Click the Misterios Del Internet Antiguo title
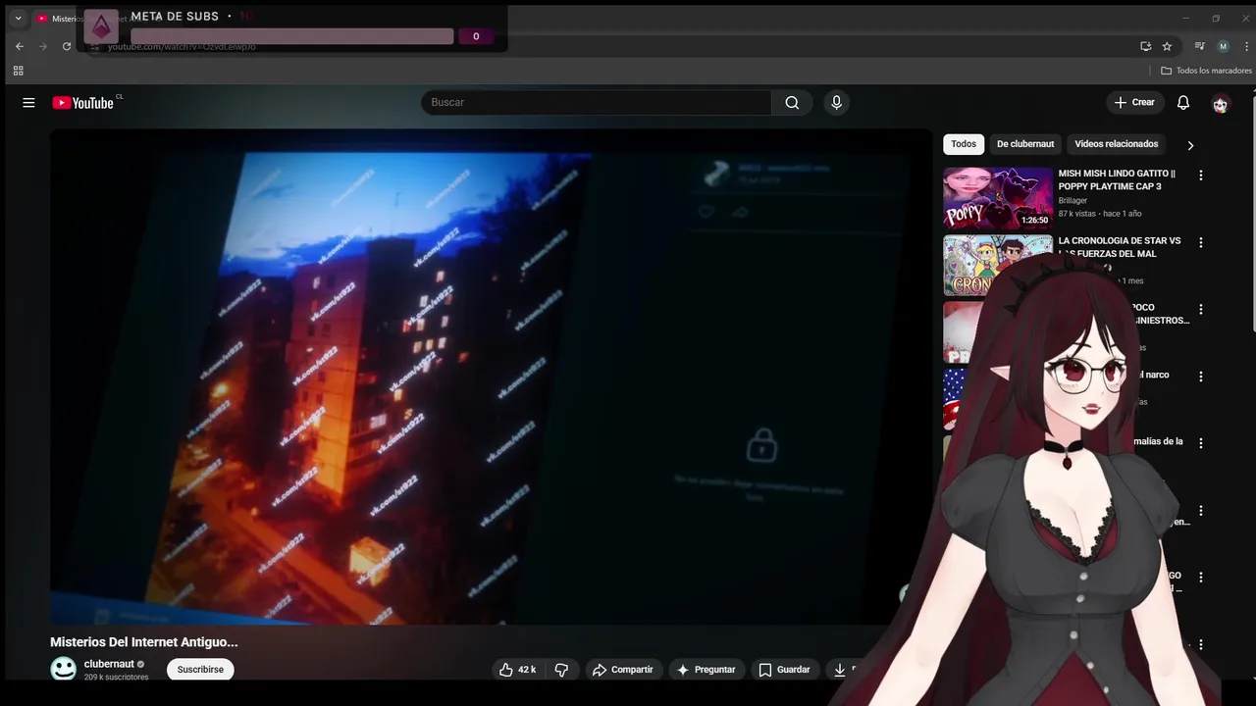 tap(144, 642)
